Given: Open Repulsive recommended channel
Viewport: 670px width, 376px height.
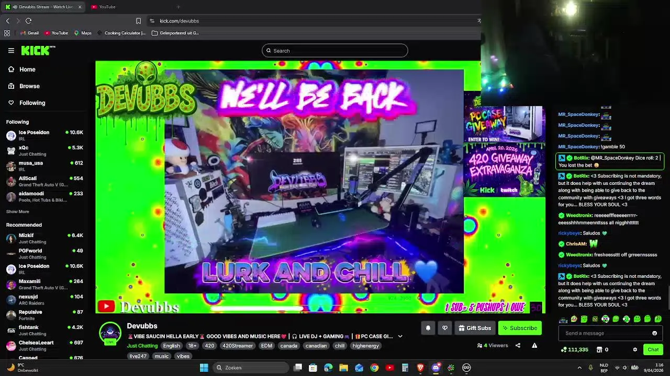Looking at the screenshot, I should [44, 315].
